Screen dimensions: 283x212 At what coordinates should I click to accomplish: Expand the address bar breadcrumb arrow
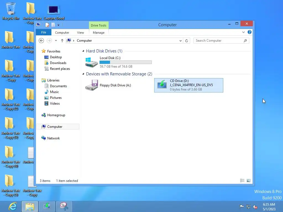pyautogui.click(x=74, y=41)
